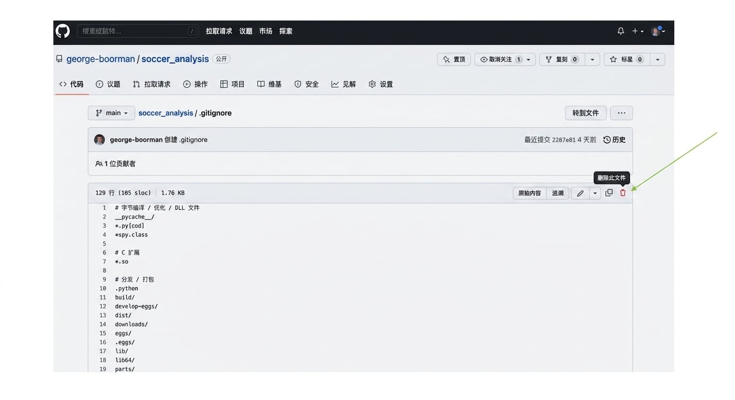The width and height of the screenshot is (735, 400).
Task: Click the 原始内容 raw button
Action: pyautogui.click(x=529, y=193)
